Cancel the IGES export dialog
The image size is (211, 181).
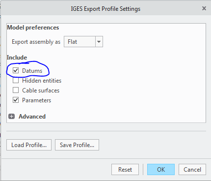click(192, 169)
